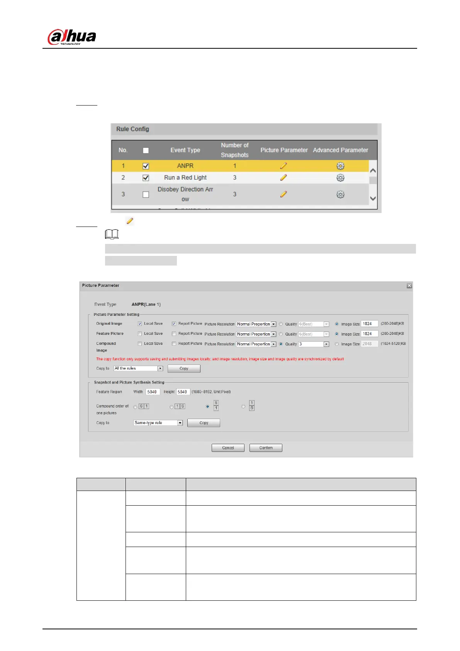Edit Original Image size field 1024
Screen dimensions: 460x651
tap(369, 324)
